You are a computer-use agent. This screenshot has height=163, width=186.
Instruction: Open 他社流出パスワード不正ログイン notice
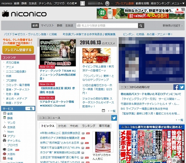151,94
